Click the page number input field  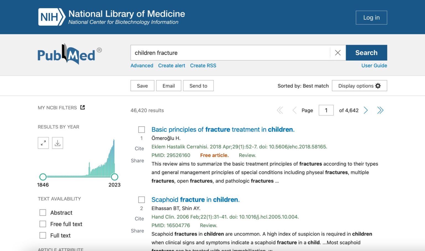326,110
